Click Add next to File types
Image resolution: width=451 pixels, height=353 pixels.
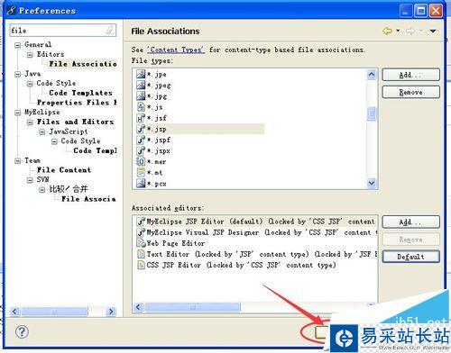[410, 75]
